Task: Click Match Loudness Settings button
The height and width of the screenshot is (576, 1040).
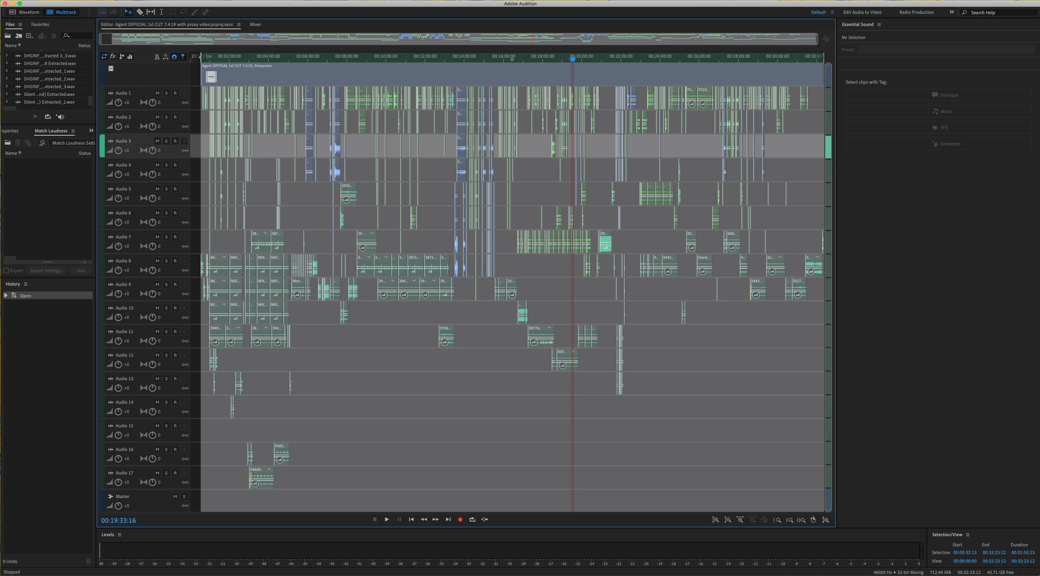Action: tap(73, 143)
